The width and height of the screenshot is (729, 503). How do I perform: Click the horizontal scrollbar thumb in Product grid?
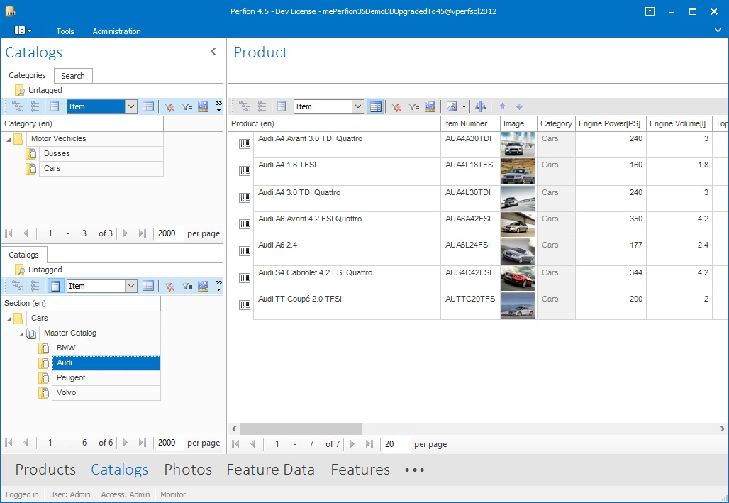301,429
